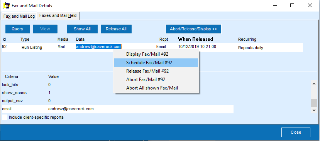This screenshot has width=320, height=141.
Task: Click the email value andrew@caverock.com
Action: 71,109
